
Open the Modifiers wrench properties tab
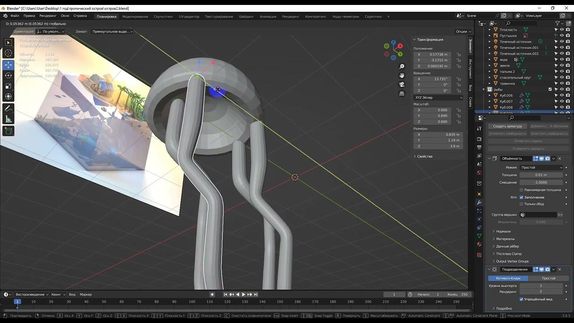pyautogui.click(x=479, y=203)
